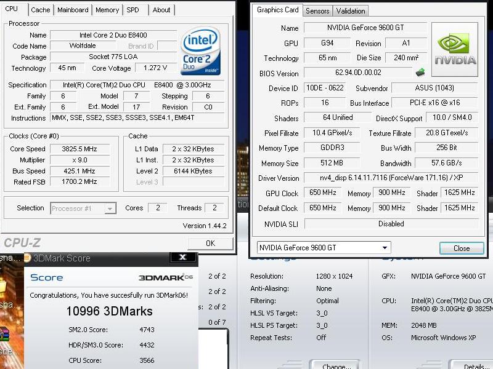
Task: Click the Code Name value 'Wolfdale'
Action: click(x=83, y=46)
